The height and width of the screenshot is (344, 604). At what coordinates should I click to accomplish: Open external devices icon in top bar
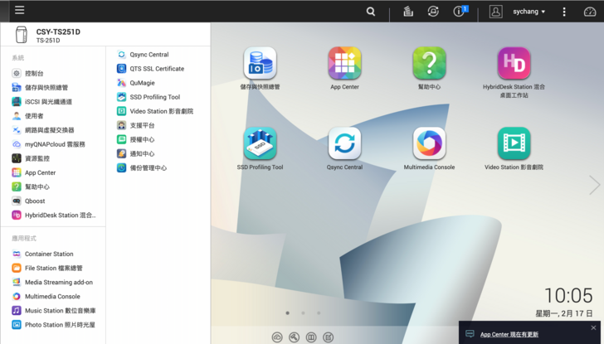pyautogui.click(x=433, y=12)
